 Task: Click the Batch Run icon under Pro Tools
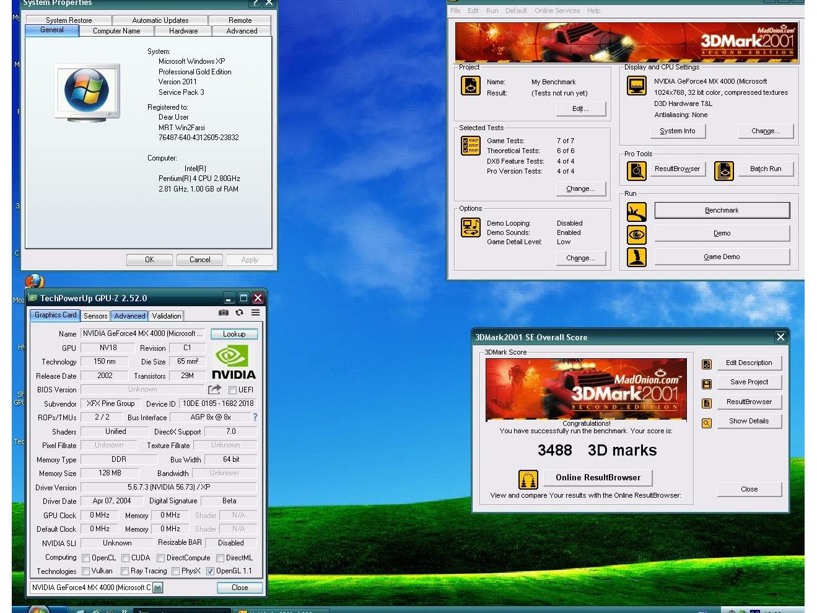click(x=724, y=170)
